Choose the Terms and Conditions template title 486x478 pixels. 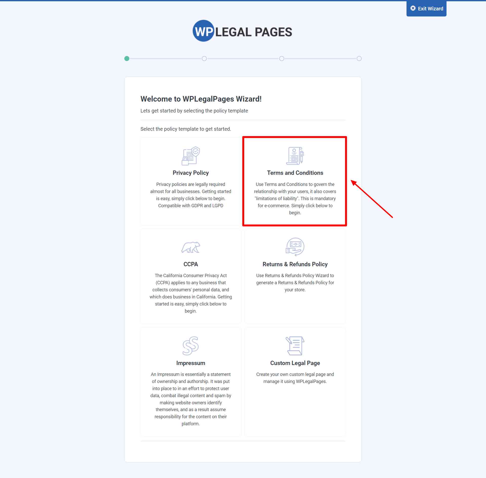295,173
